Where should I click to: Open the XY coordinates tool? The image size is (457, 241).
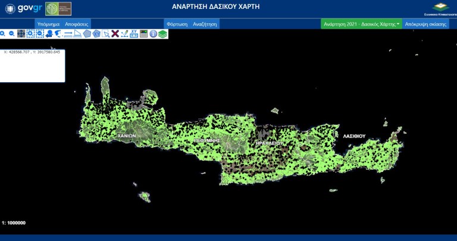coord(134,34)
